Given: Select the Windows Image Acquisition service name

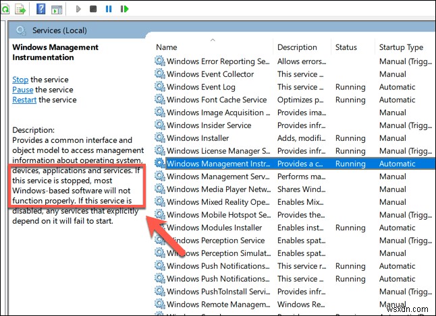Looking at the screenshot, I should [218, 113].
